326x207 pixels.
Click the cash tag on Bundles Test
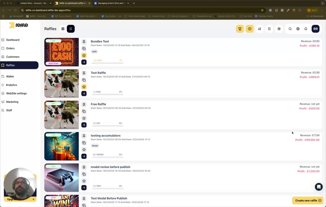click(x=94, y=51)
